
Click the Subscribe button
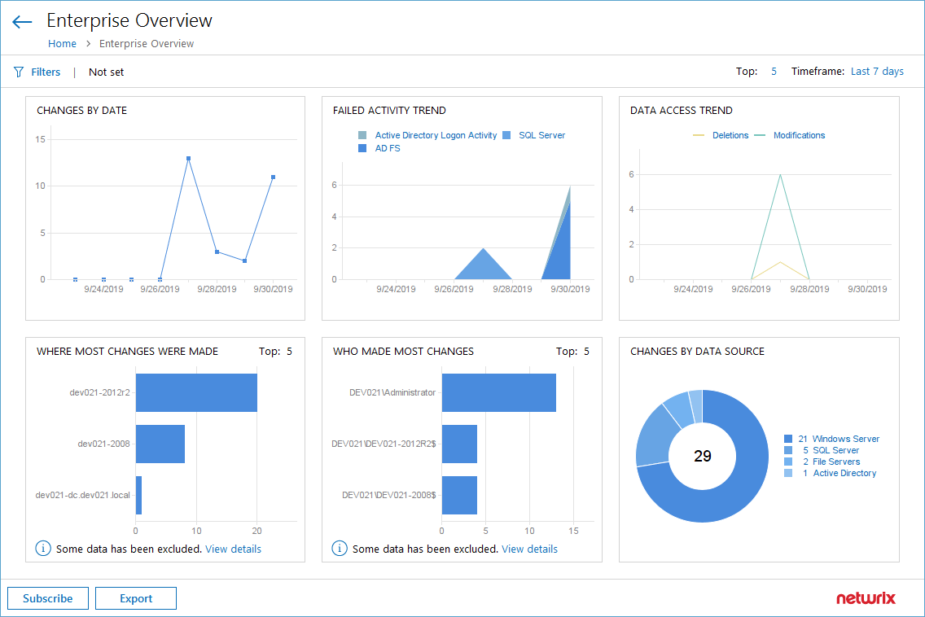(x=47, y=598)
